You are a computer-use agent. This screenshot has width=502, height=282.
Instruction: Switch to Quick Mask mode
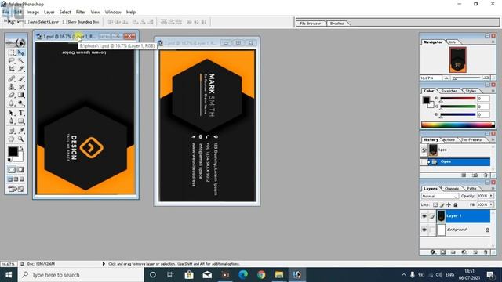coord(20,170)
